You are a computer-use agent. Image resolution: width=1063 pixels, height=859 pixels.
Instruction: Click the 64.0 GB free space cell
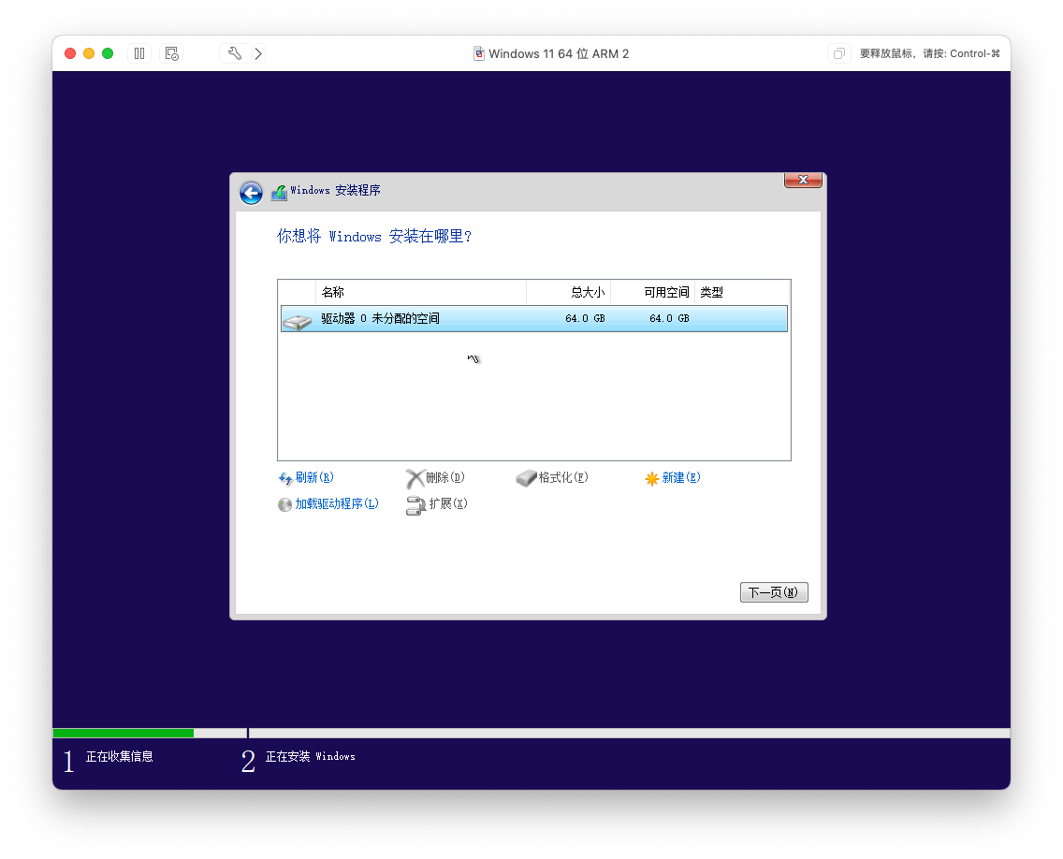pyautogui.click(x=668, y=319)
